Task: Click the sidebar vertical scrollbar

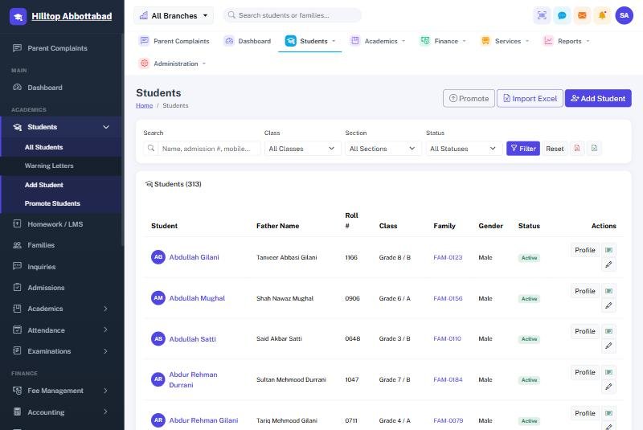Action: pos(123,139)
